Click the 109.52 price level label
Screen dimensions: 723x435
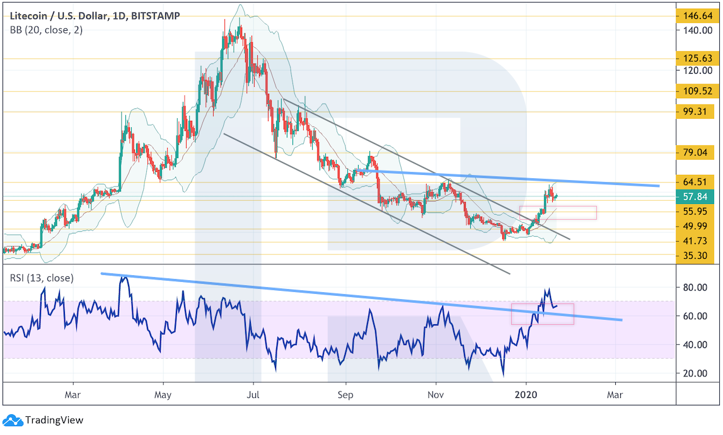click(x=697, y=91)
